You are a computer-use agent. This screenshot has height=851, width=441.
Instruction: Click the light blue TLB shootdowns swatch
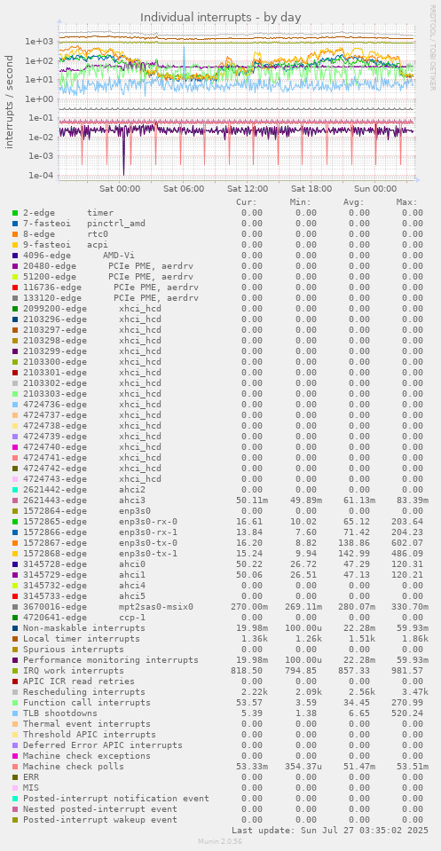click(x=15, y=713)
